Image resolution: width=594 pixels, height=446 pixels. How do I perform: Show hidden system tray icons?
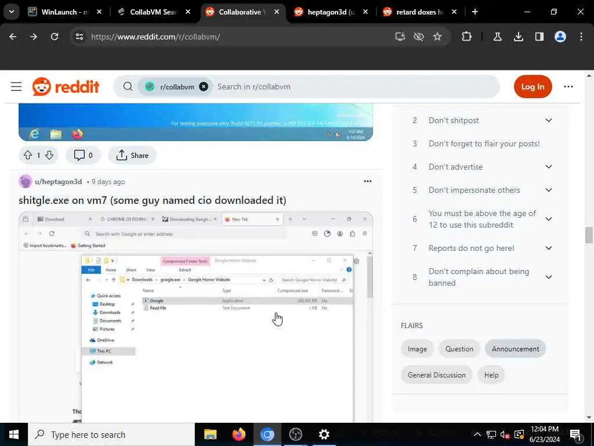(x=477, y=434)
